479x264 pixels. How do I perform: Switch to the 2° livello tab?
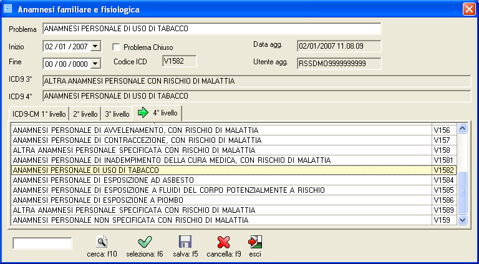coord(85,114)
